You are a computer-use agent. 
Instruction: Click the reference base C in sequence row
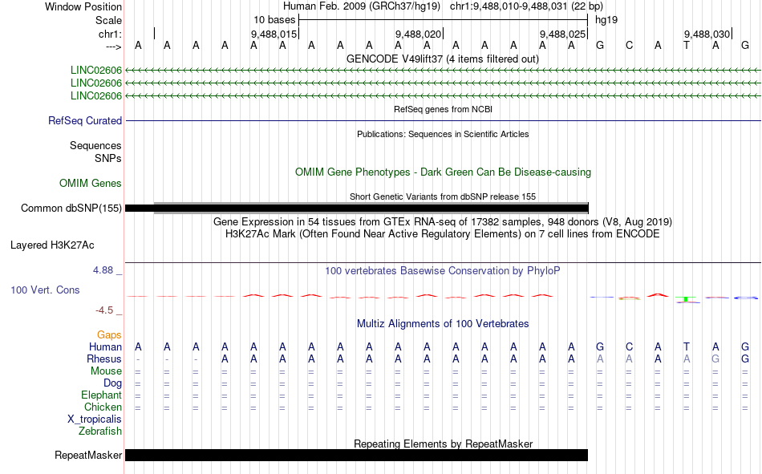[x=629, y=46]
